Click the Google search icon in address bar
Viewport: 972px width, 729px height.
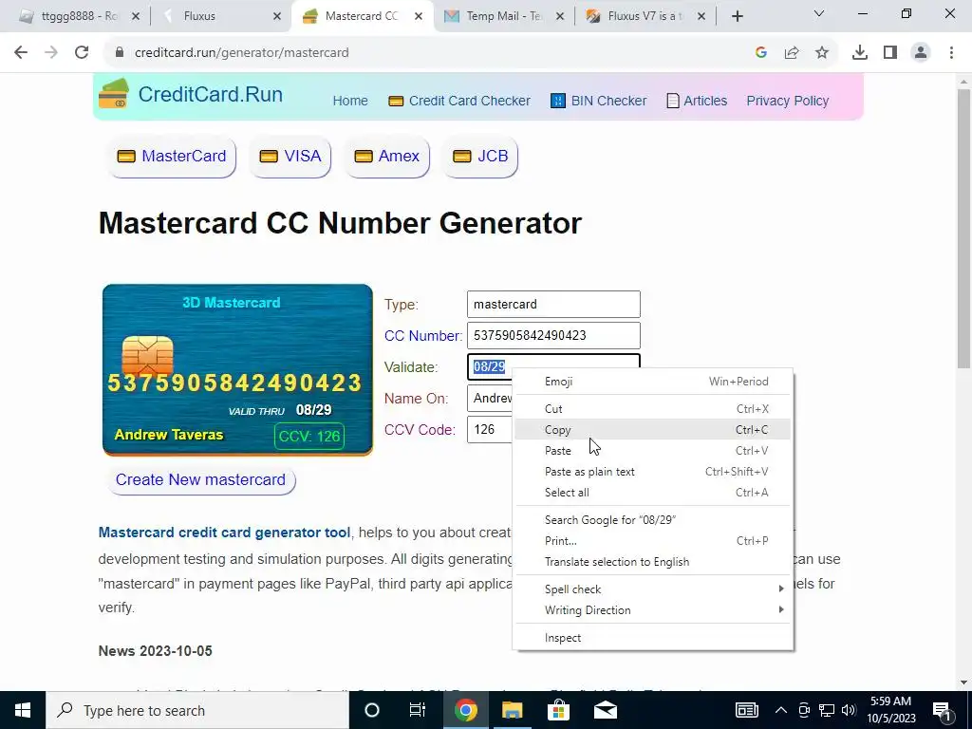point(761,53)
